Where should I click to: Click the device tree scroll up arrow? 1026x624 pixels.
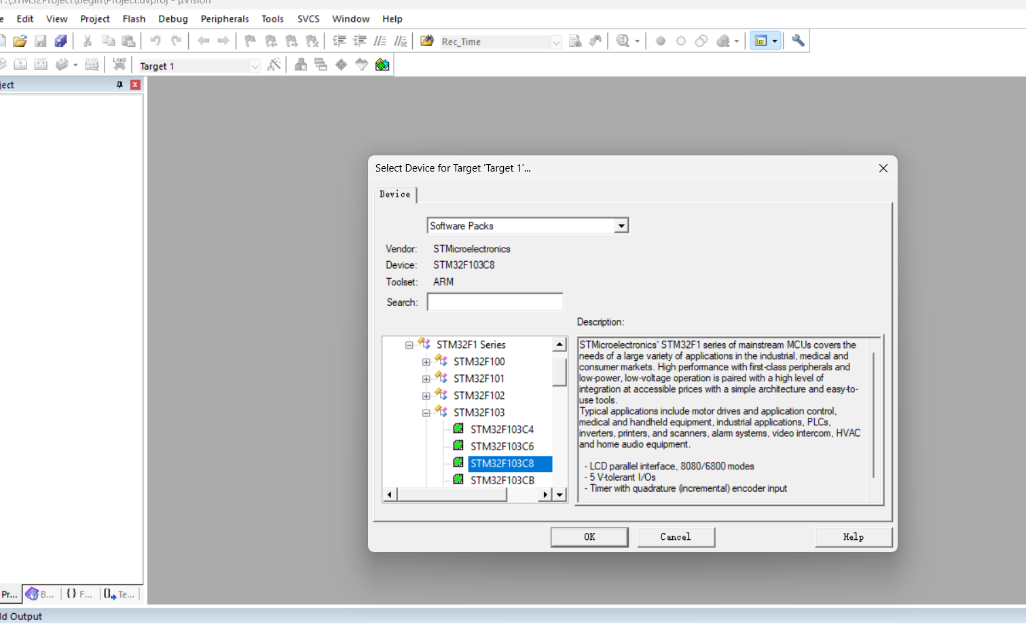point(560,345)
